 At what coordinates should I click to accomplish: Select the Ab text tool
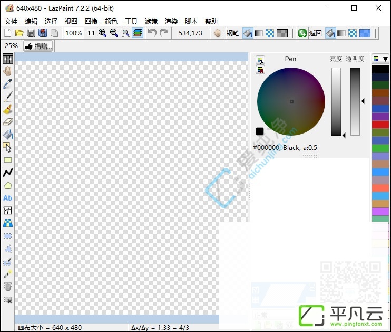[8, 198]
